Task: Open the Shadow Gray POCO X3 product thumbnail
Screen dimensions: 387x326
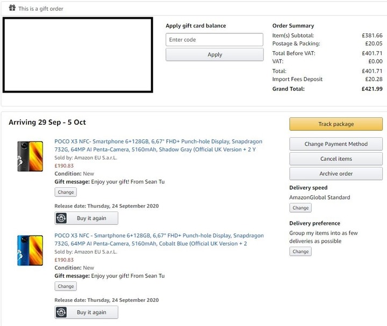Action: 30,156
